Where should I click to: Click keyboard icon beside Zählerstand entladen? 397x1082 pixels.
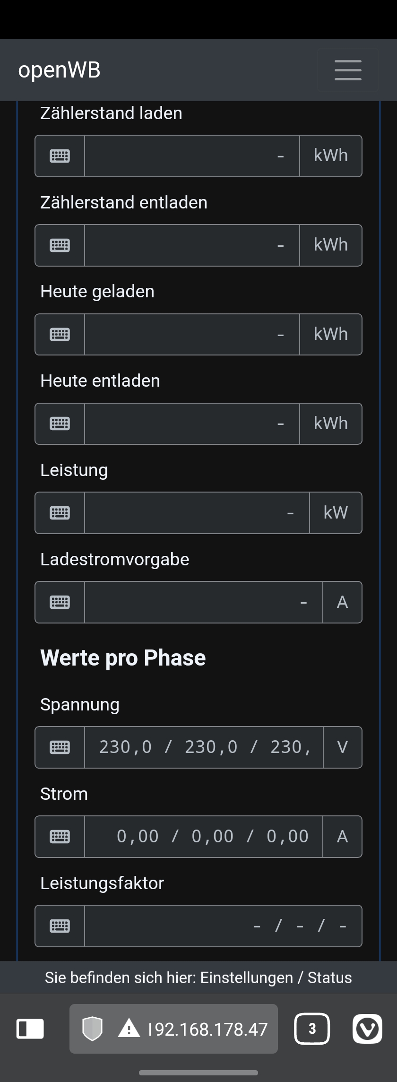60,245
